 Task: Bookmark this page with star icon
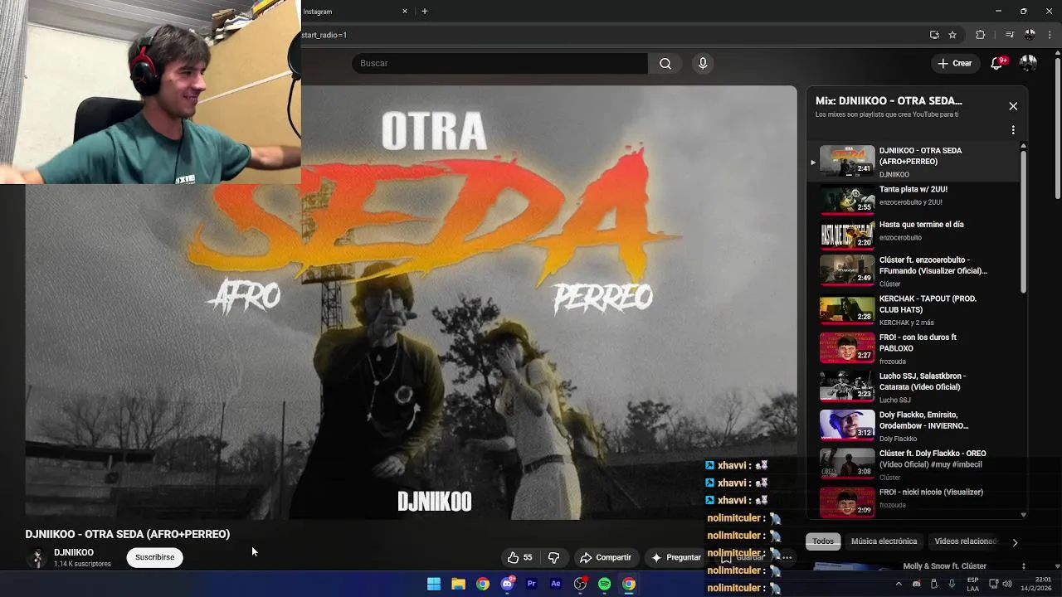tap(952, 35)
